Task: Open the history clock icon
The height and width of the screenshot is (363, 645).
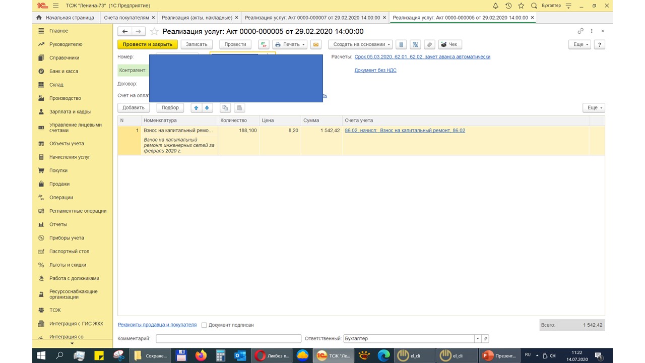Action: (x=508, y=6)
